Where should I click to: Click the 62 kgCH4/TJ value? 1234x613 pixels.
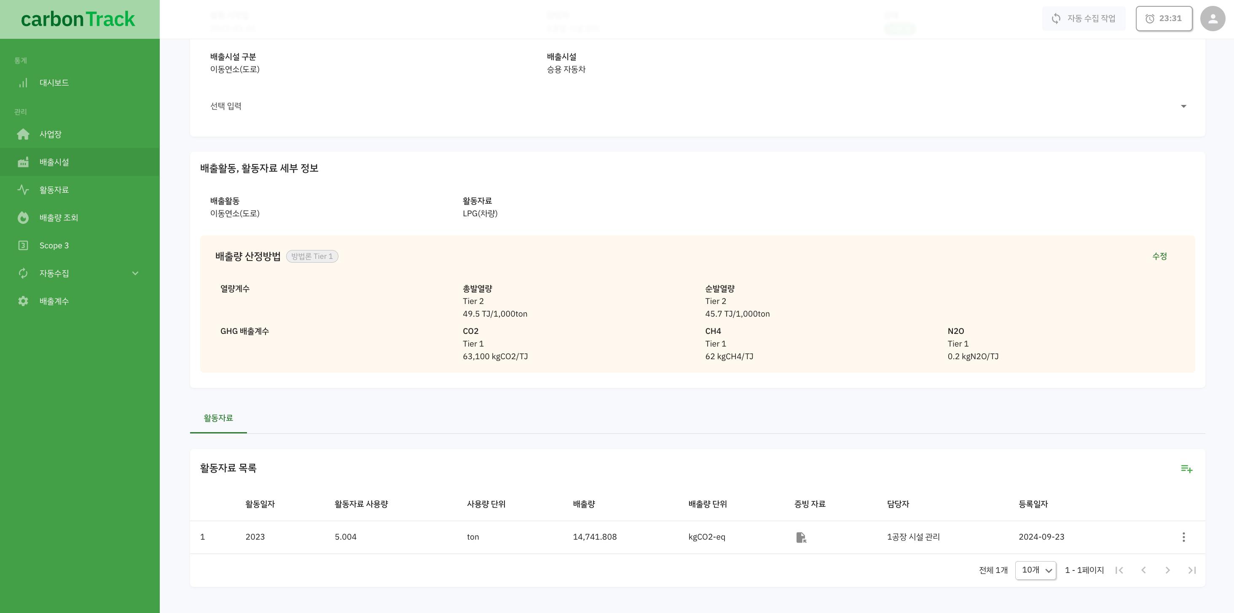[729, 357]
